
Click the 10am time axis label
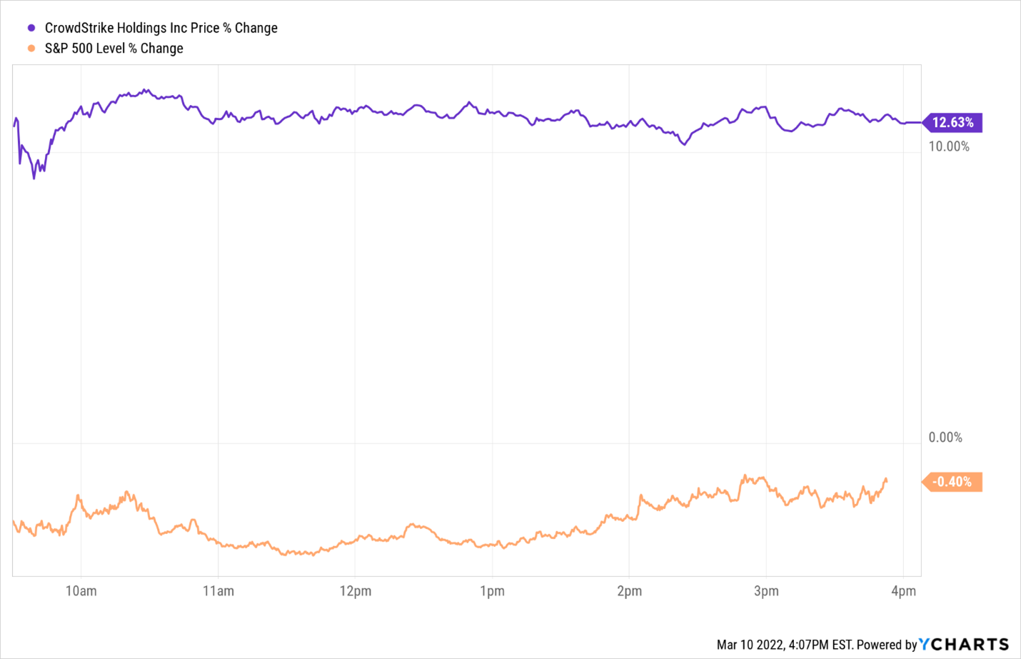(81, 591)
